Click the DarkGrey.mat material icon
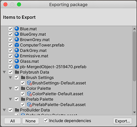137x127 pixels. tap(17, 50)
